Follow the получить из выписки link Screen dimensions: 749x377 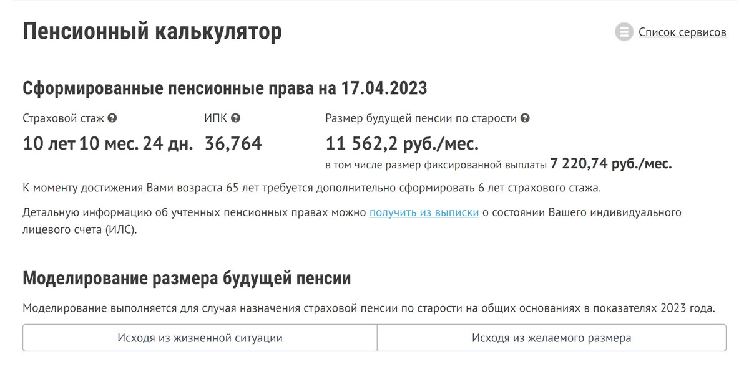[x=424, y=212]
